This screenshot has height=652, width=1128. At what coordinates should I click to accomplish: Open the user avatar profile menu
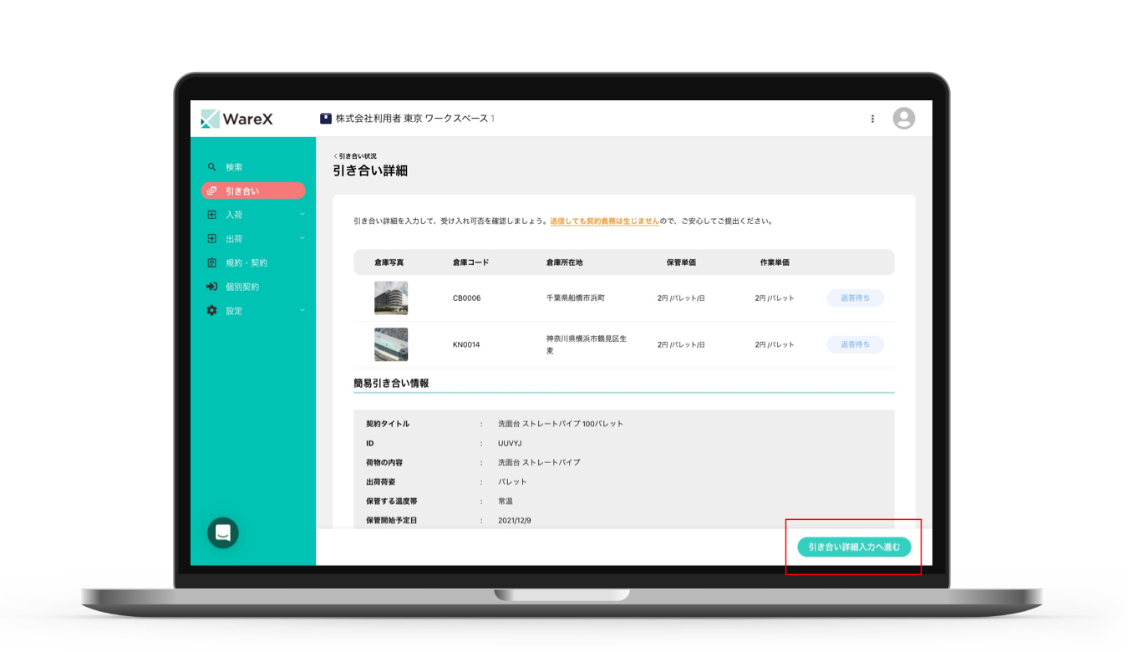pyautogui.click(x=903, y=119)
